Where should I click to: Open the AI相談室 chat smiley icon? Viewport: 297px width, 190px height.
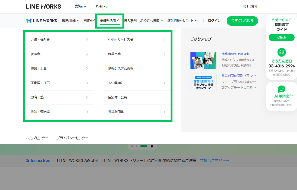point(281,89)
